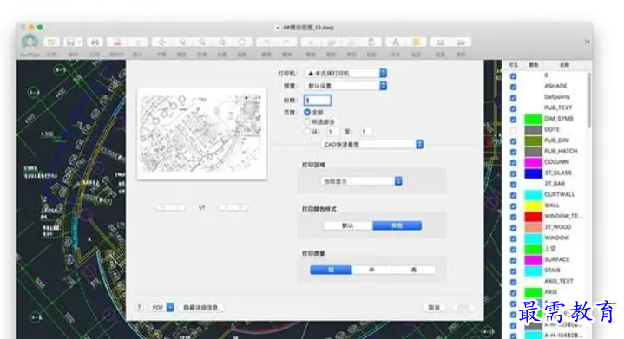Click the print preview thumbnail
This screenshot has width=624, height=339.
coord(202,134)
